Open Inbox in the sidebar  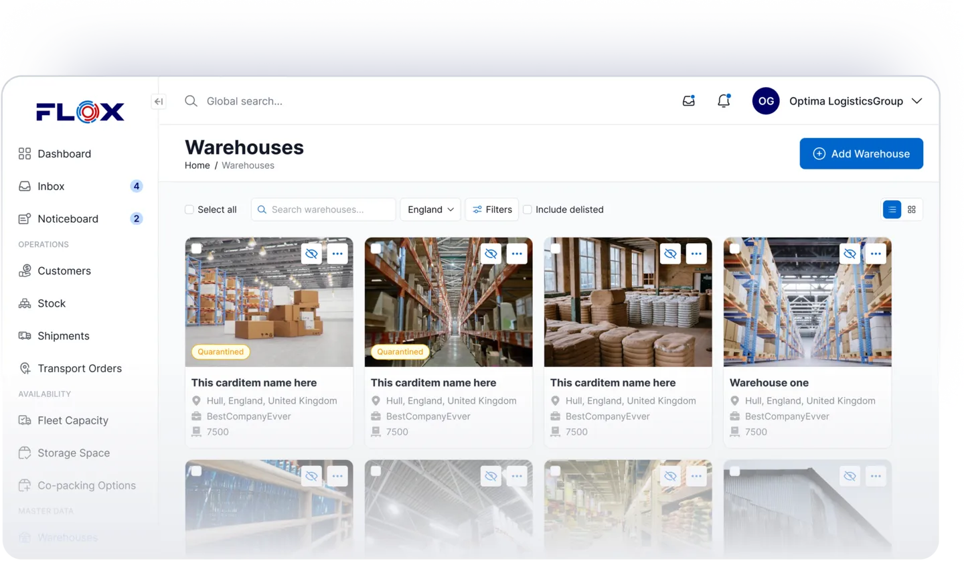(51, 186)
